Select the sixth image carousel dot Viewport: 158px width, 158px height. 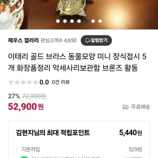(93, 21)
